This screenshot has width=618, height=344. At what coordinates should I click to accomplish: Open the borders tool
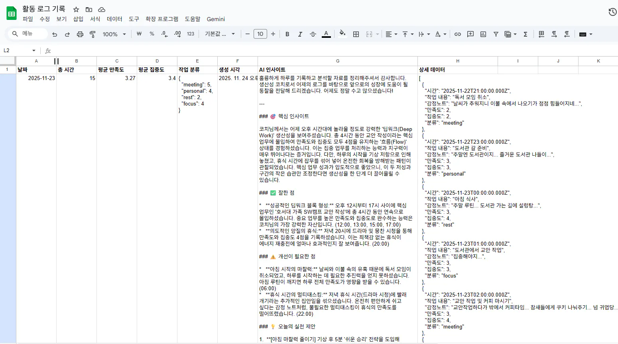point(356,34)
